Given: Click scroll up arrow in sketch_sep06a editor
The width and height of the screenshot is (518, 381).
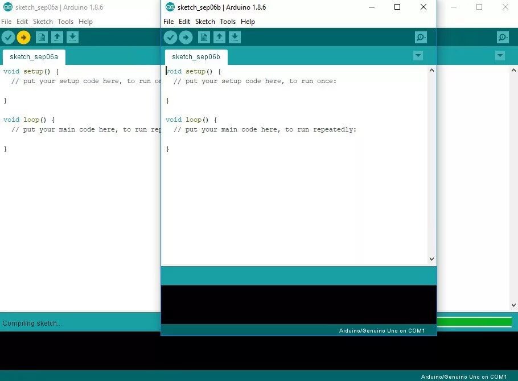Looking at the screenshot, I should click(x=513, y=70).
